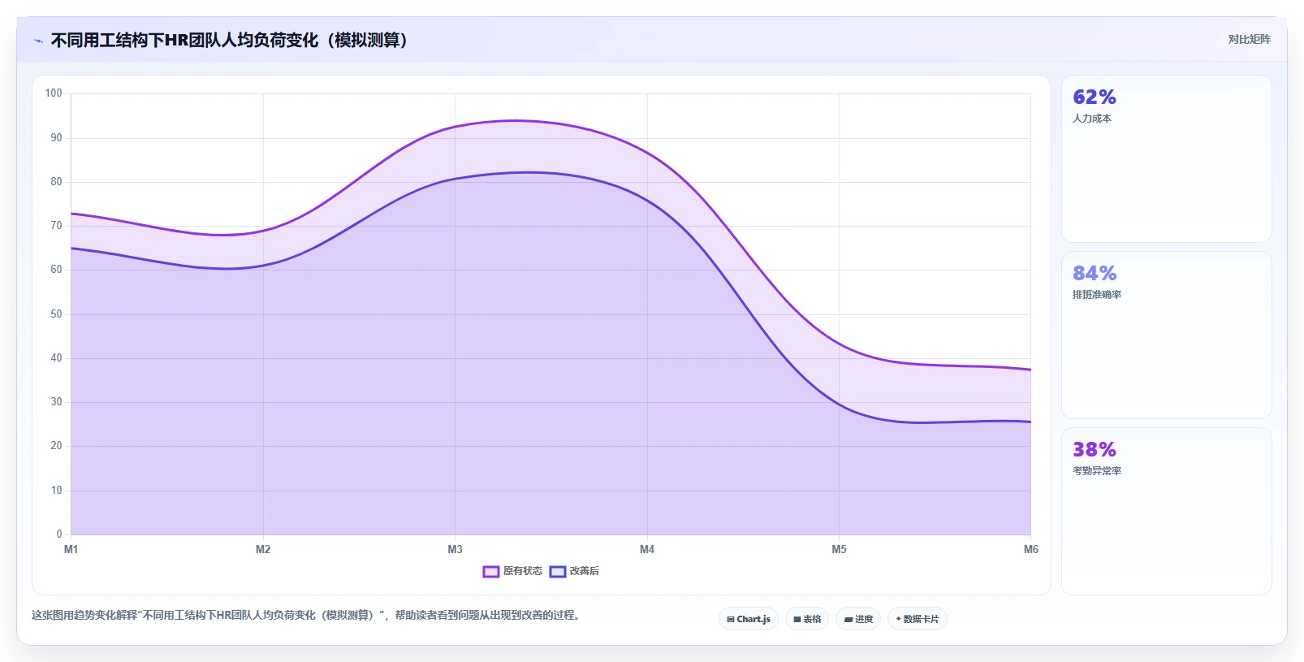
Task: Open the 对比矩阵 link in header
Action: click(x=1249, y=39)
